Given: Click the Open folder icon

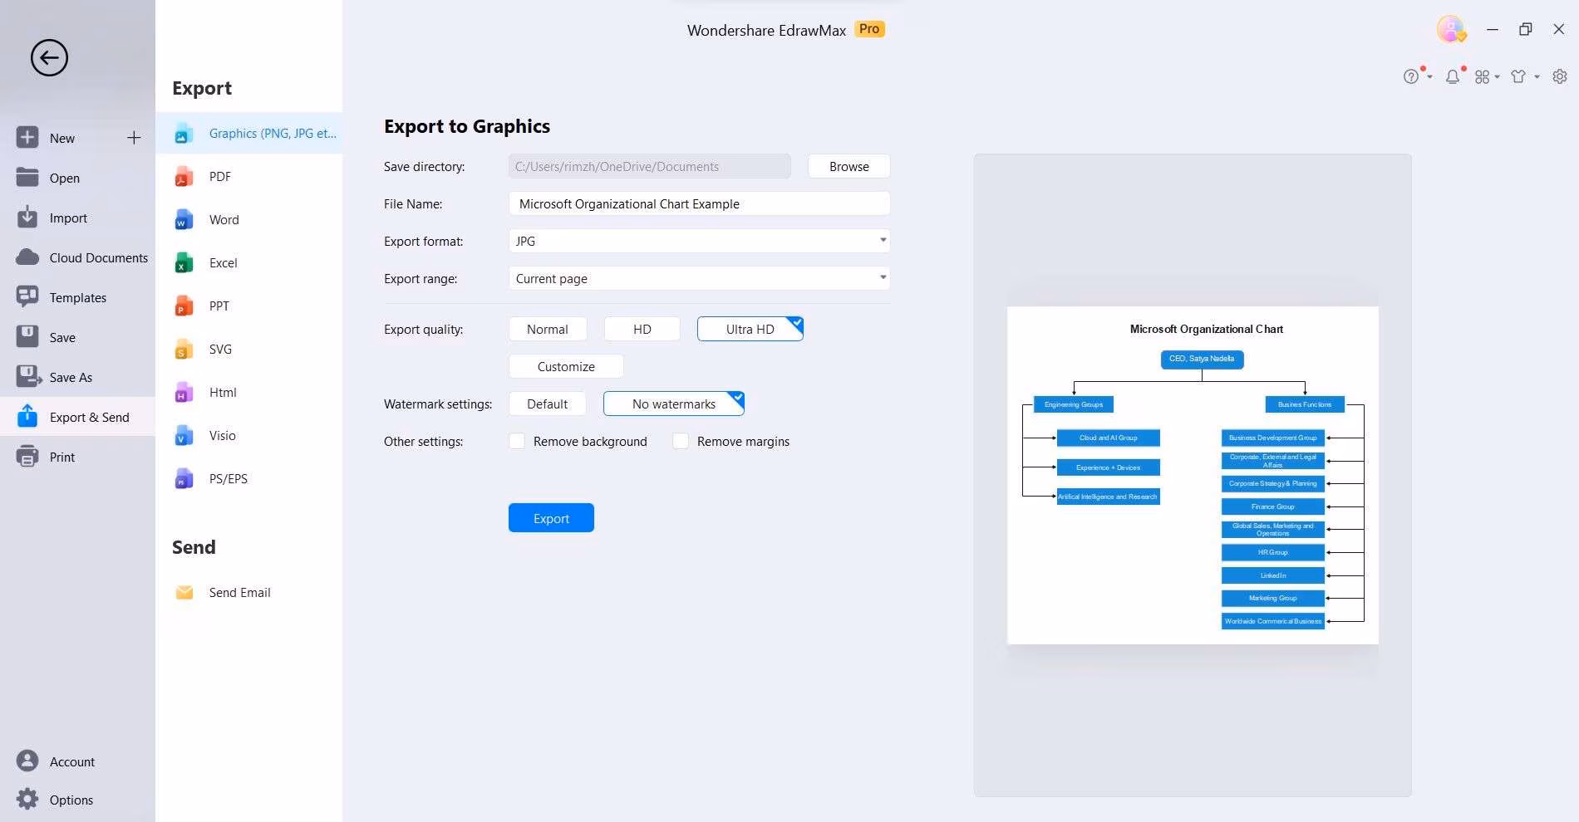Looking at the screenshot, I should coord(27,177).
